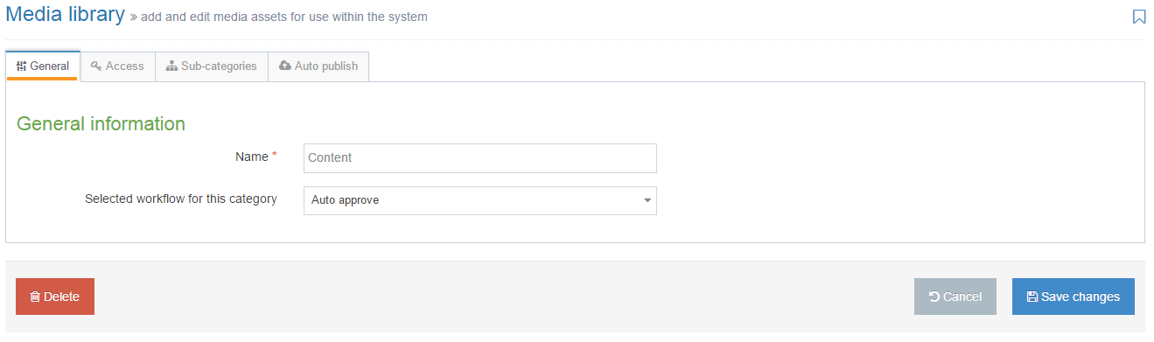The height and width of the screenshot is (342, 1154).
Task: Focus the Name input field
Action: pos(480,158)
